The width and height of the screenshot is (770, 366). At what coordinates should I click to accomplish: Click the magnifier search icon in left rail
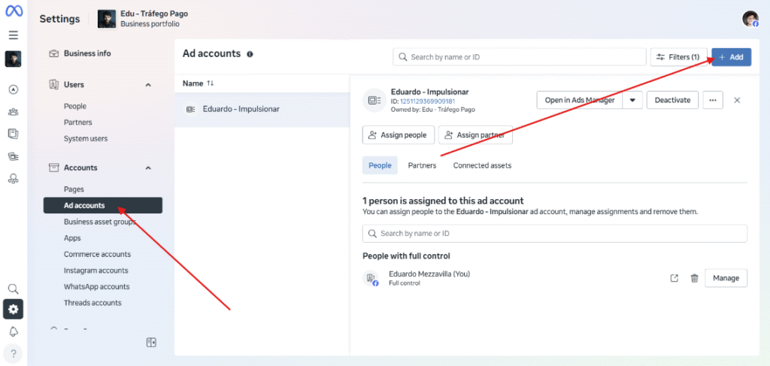pyautogui.click(x=14, y=289)
